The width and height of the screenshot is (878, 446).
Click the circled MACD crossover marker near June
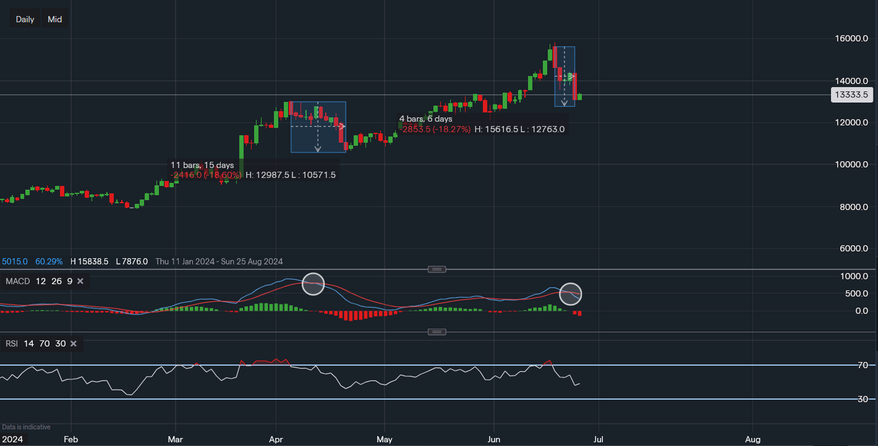click(570, 294)
